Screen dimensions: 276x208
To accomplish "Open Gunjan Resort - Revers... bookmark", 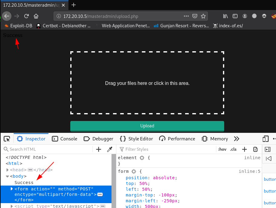I will pos(181,26).
